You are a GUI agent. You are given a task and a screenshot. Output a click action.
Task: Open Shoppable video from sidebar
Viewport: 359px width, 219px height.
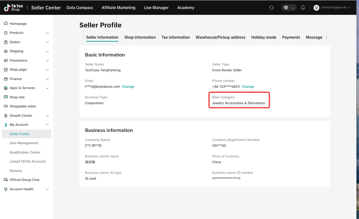coord(23,106)
